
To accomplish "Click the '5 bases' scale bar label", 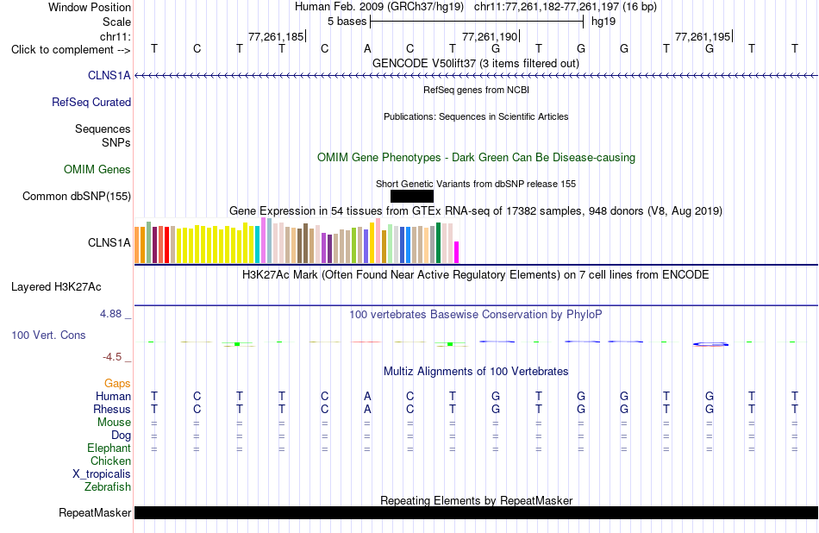I will (x=347, y=22).
